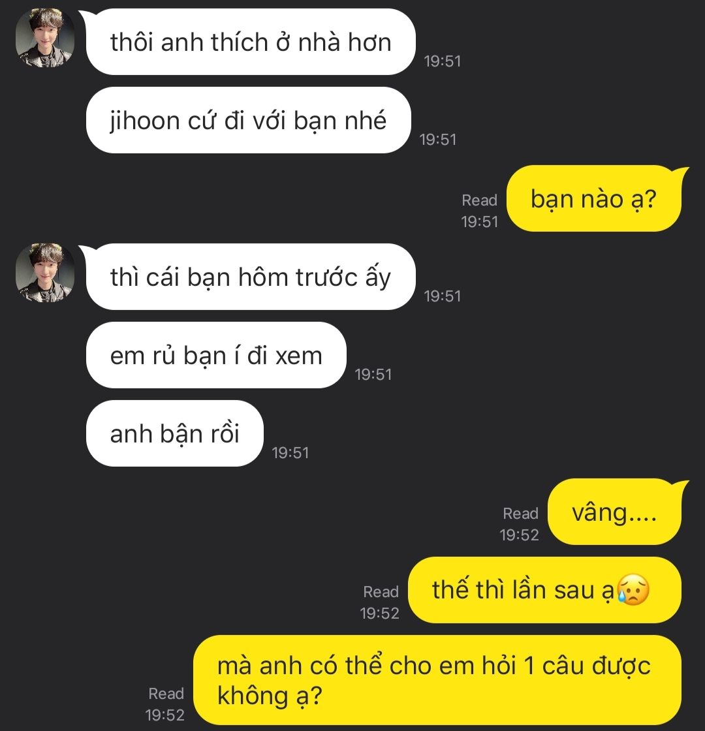Image resolution: width=705 pixels, height=731 pixels.
Task: Tap the yellow 'vâng....' bubble
Action: coord(614,512)
